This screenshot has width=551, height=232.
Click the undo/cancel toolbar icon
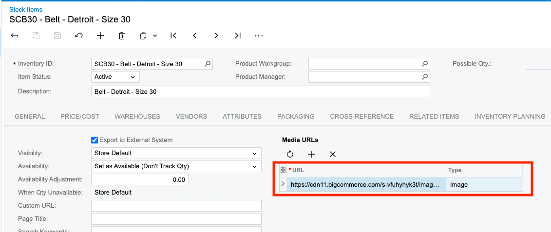pos(79,36)
